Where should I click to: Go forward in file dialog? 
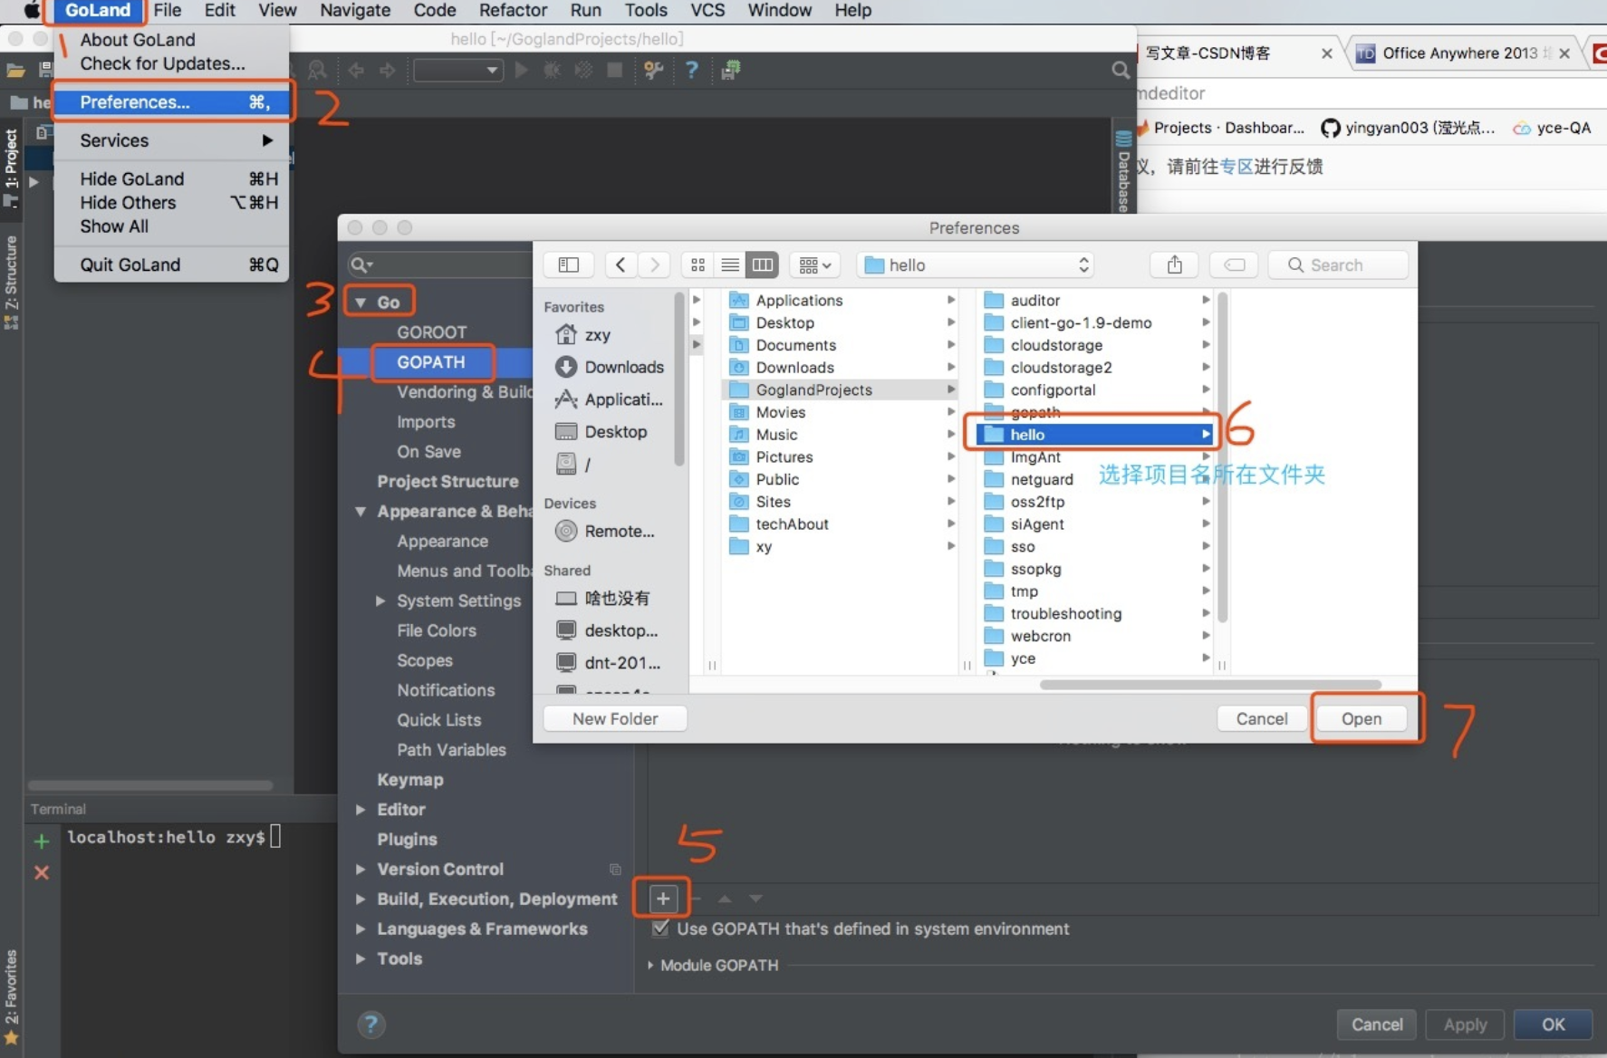pos(654,264)
